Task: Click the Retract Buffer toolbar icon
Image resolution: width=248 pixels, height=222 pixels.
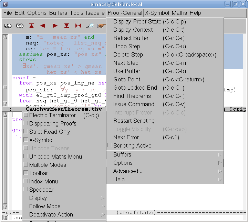Action: 32,26
